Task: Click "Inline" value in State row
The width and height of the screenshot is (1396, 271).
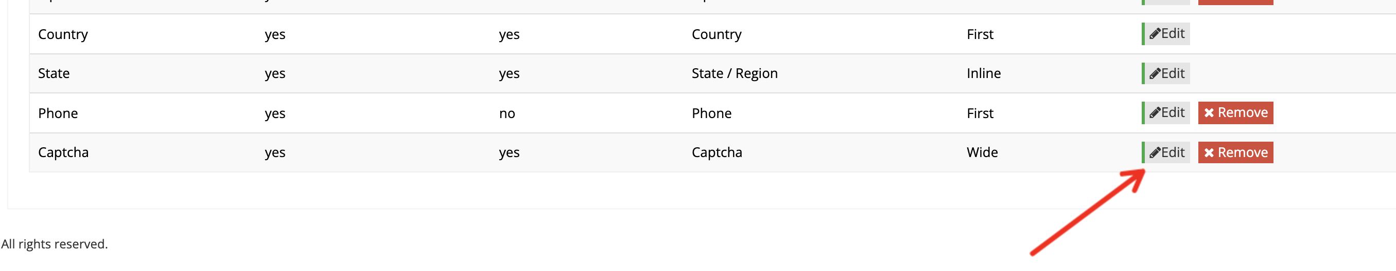Action: pyautogui.click(x=984, y=73)
